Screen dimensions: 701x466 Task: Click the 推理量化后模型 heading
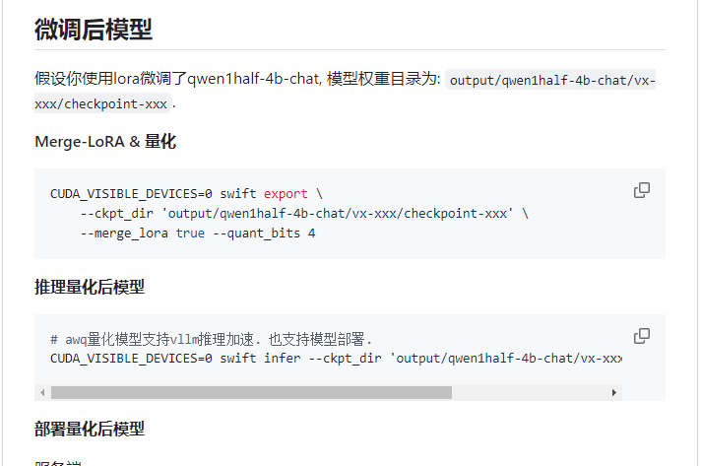[90, 287]
